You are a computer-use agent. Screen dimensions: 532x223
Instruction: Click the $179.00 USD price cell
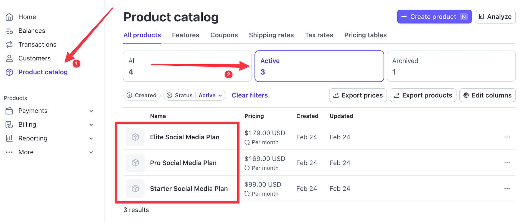point(265,133)
